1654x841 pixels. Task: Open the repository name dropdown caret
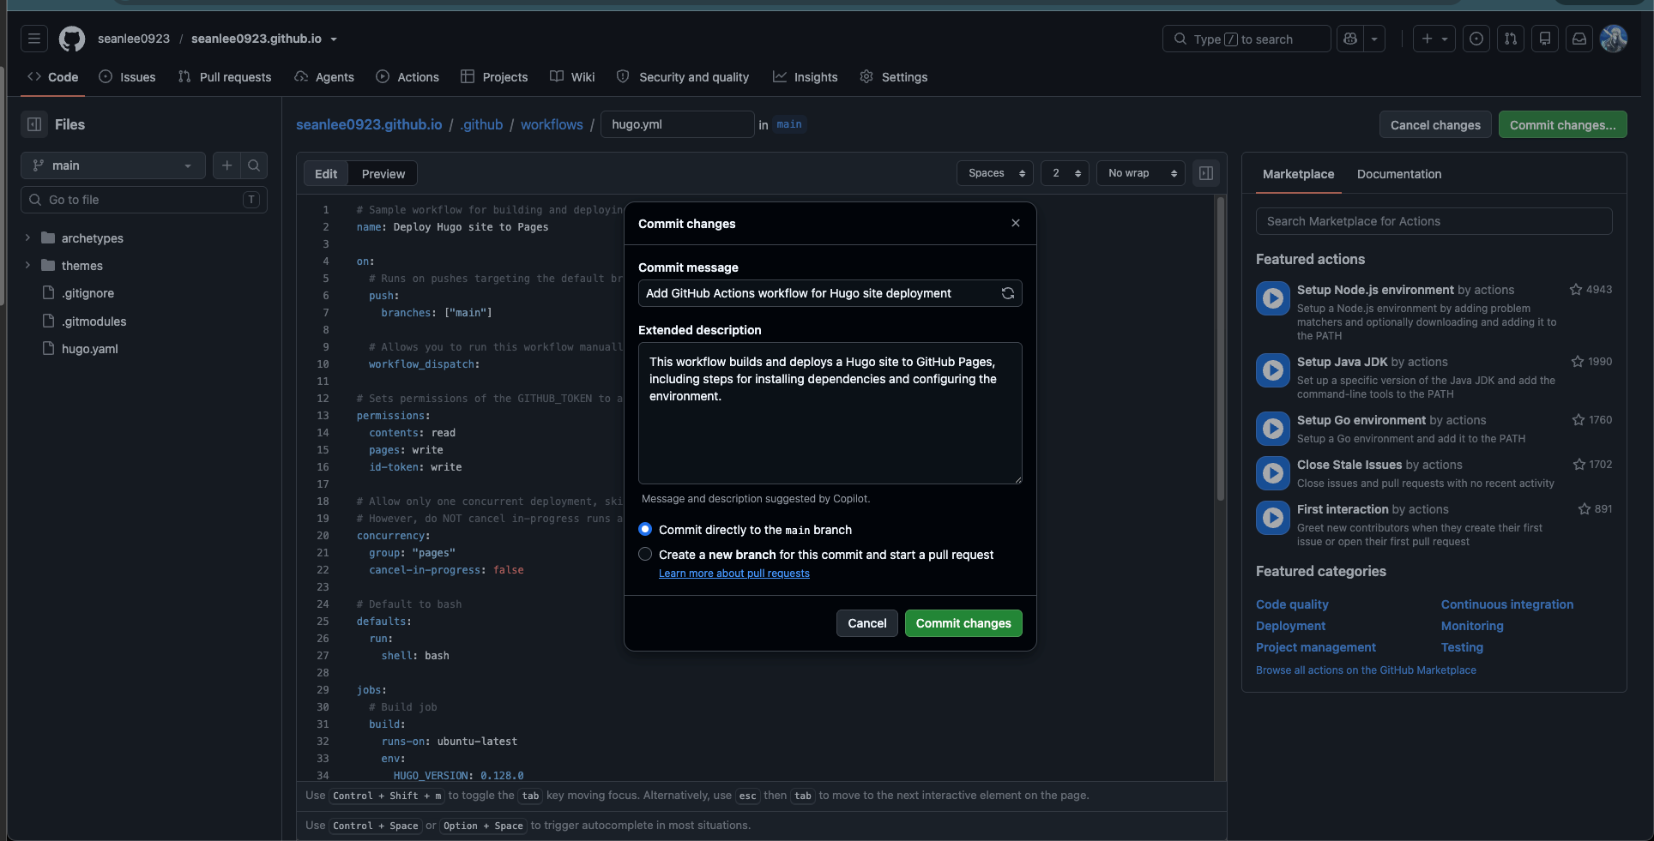(x=334, y=39)
